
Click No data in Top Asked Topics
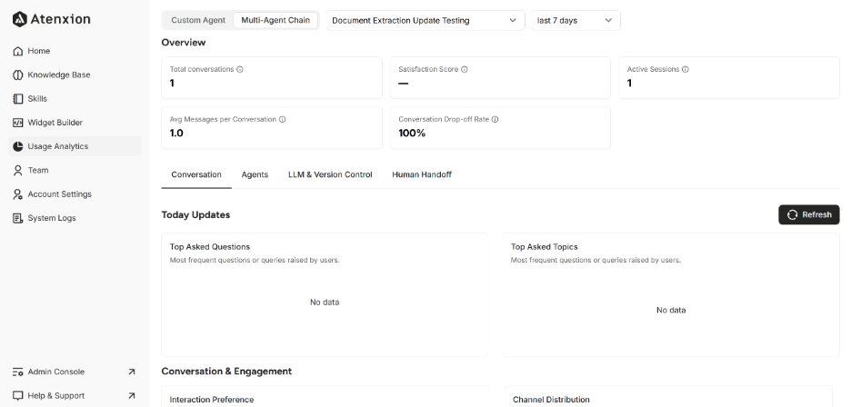pos(671,311)
